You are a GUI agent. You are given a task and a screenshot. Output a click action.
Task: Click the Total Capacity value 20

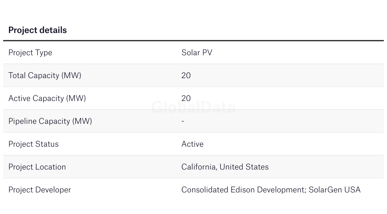186,76
